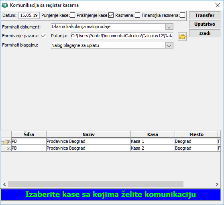This screenshot has height=205, width=224.
Task: Open folder browser for Putanja path
Action: coord(182,37)
